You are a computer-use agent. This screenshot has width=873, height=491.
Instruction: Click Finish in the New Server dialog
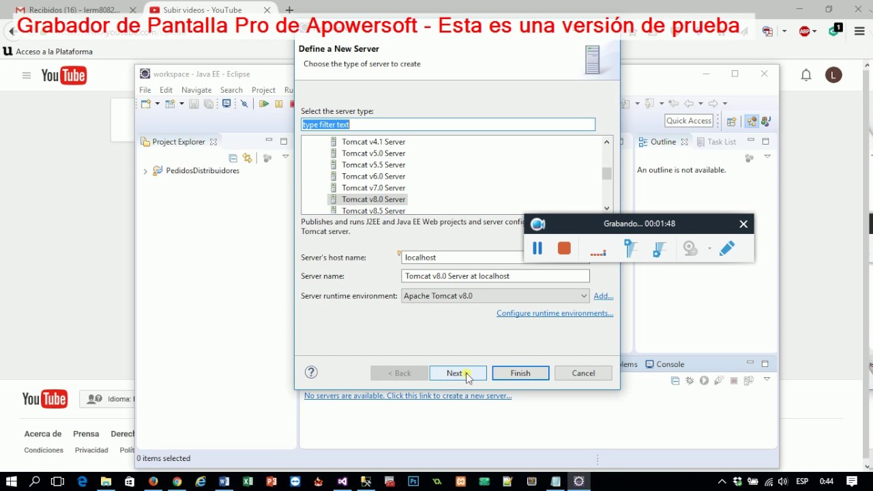point(520,373)
